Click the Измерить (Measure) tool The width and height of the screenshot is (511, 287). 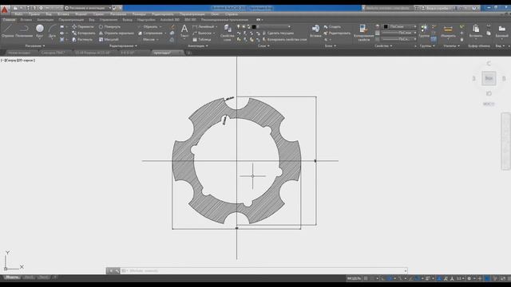[448, 31]
